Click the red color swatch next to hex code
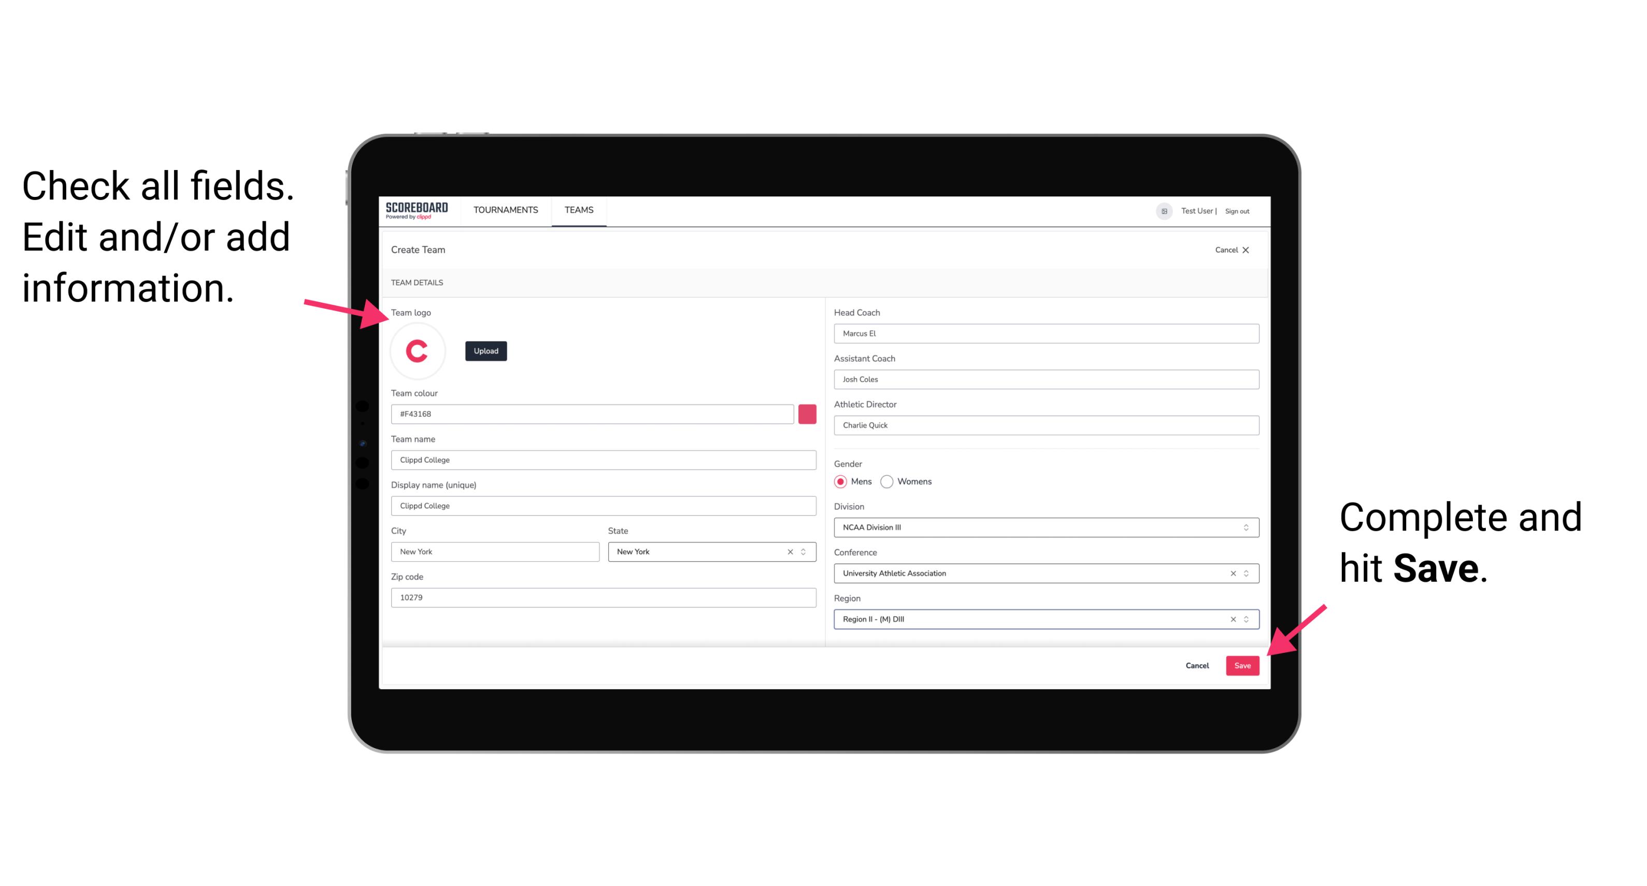This screenshot has width=1647, height=886. [x=808, y=413]
